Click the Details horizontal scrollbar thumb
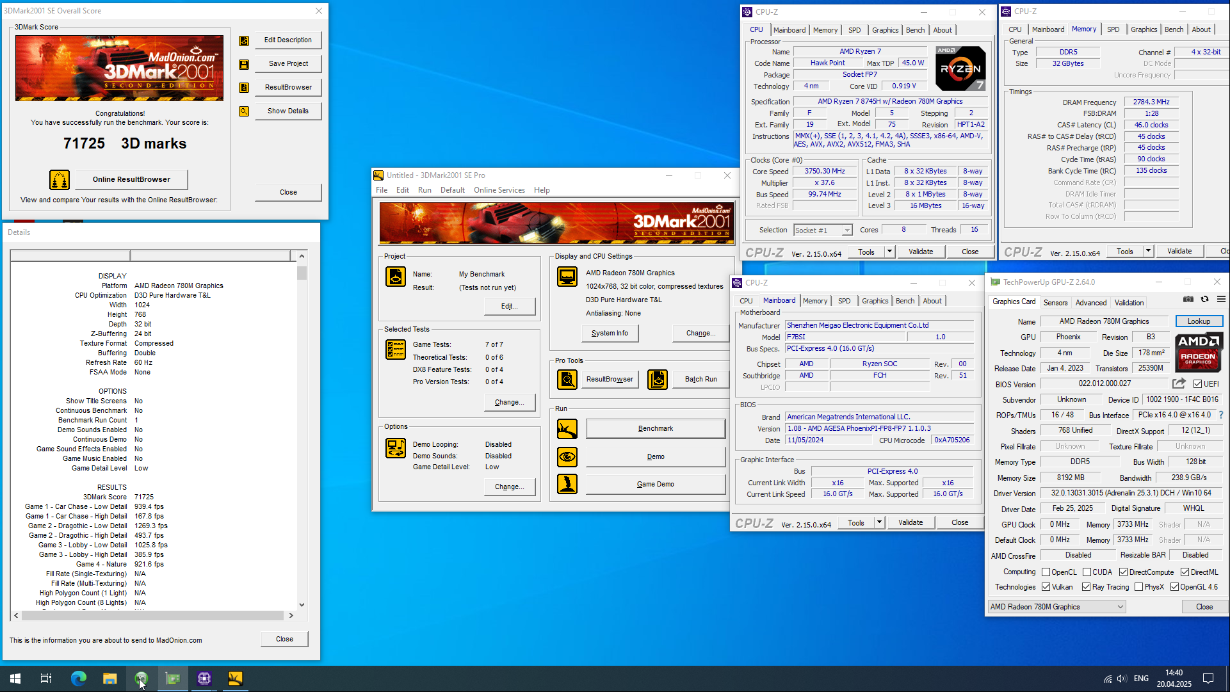The height and width of the screenshot is (692, 1230). (x=152, y=615)
